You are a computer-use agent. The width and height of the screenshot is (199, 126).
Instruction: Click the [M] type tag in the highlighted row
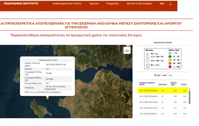(x=184, y=90)
